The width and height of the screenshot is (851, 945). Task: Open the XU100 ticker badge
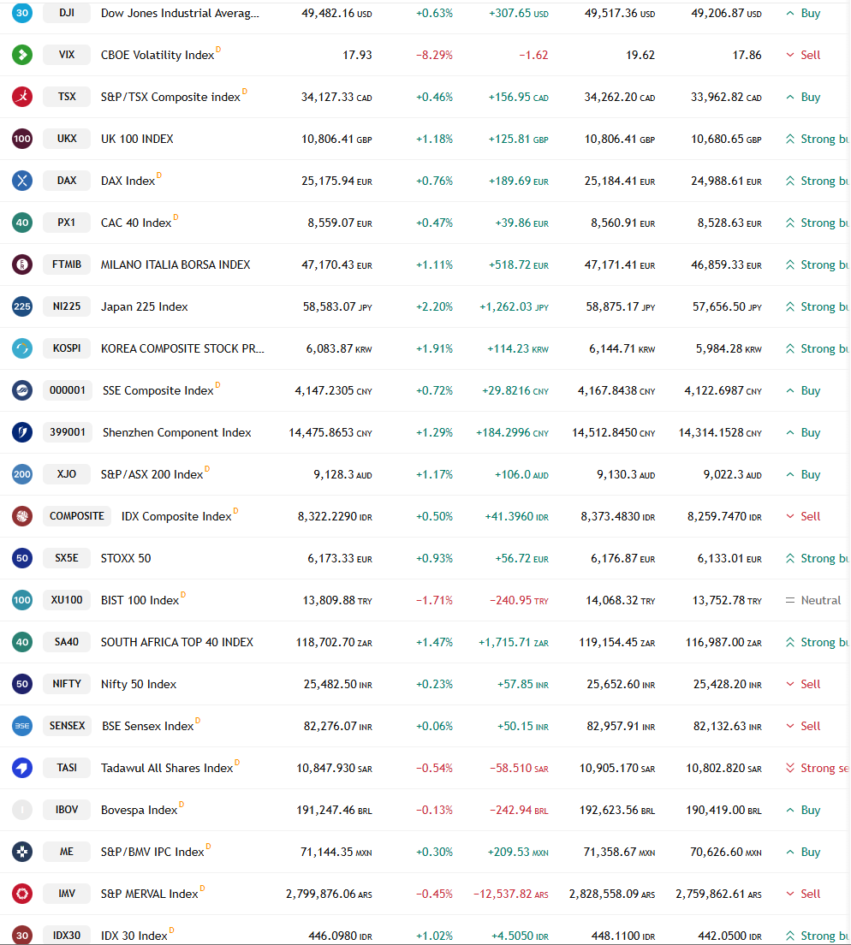67,600
